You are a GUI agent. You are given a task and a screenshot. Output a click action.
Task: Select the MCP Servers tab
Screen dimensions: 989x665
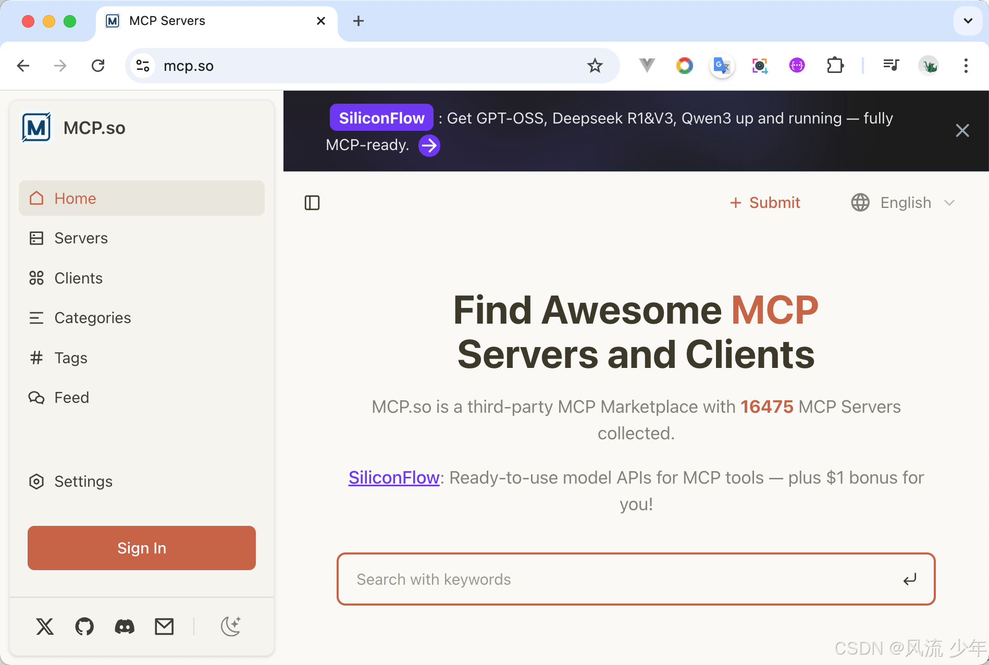click(x=216, y=21)
